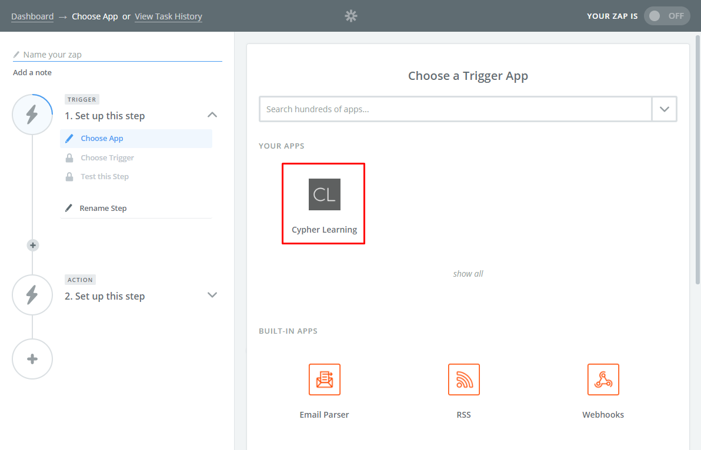Click the Name your zap field
The width and height of the screenshot is (701, 450).
118,55
